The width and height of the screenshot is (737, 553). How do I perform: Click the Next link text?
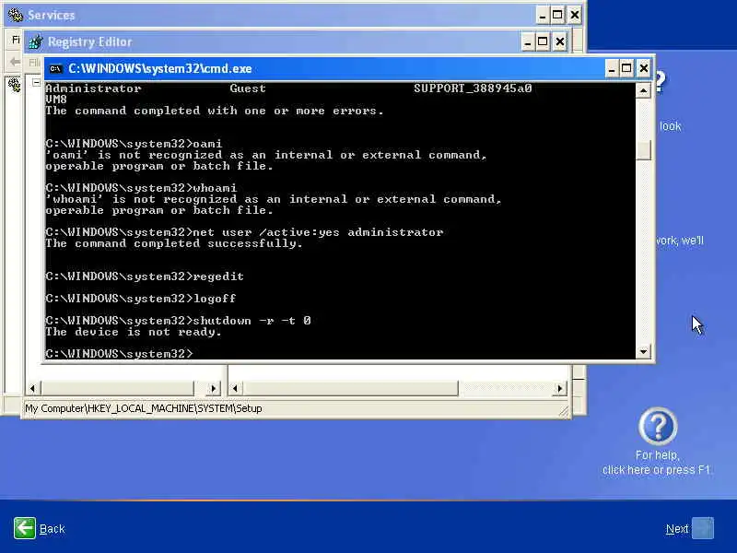click(x=677, y=529)
